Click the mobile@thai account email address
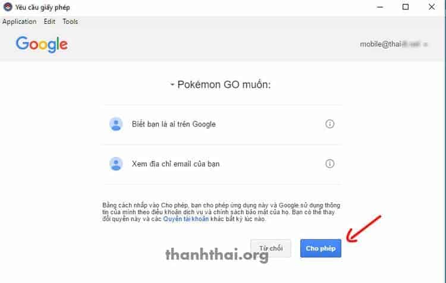The height and width of the screenshot is (283, 446). coord(390,44)
